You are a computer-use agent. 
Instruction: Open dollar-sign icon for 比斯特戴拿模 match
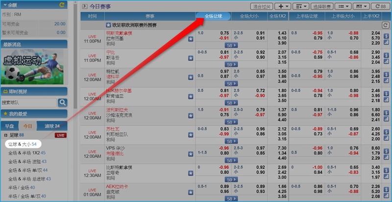tap(386, 171)
